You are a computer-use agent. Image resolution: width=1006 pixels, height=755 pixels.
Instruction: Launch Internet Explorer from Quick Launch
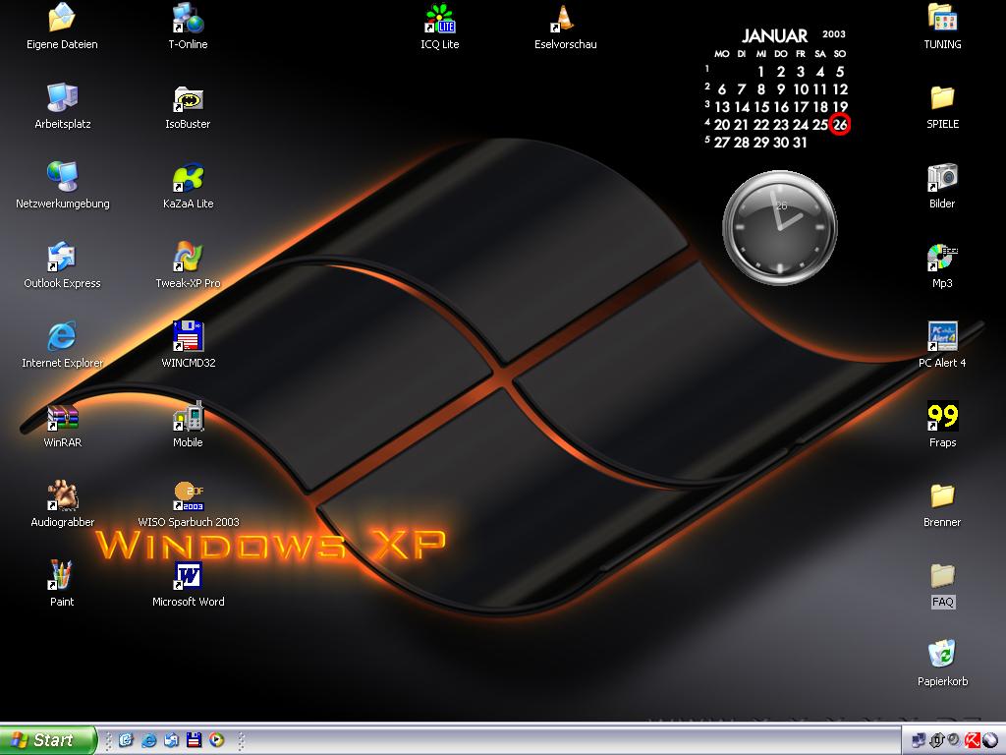click(x=149, y=740)
